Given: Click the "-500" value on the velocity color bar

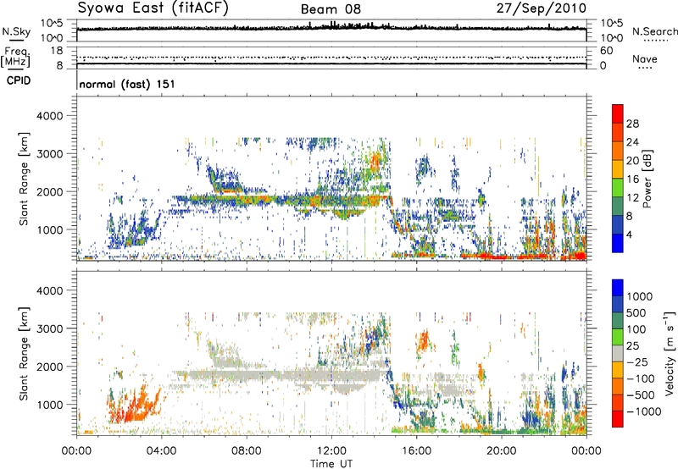Looking at the screenshot, I should click(x=641, y=395).
